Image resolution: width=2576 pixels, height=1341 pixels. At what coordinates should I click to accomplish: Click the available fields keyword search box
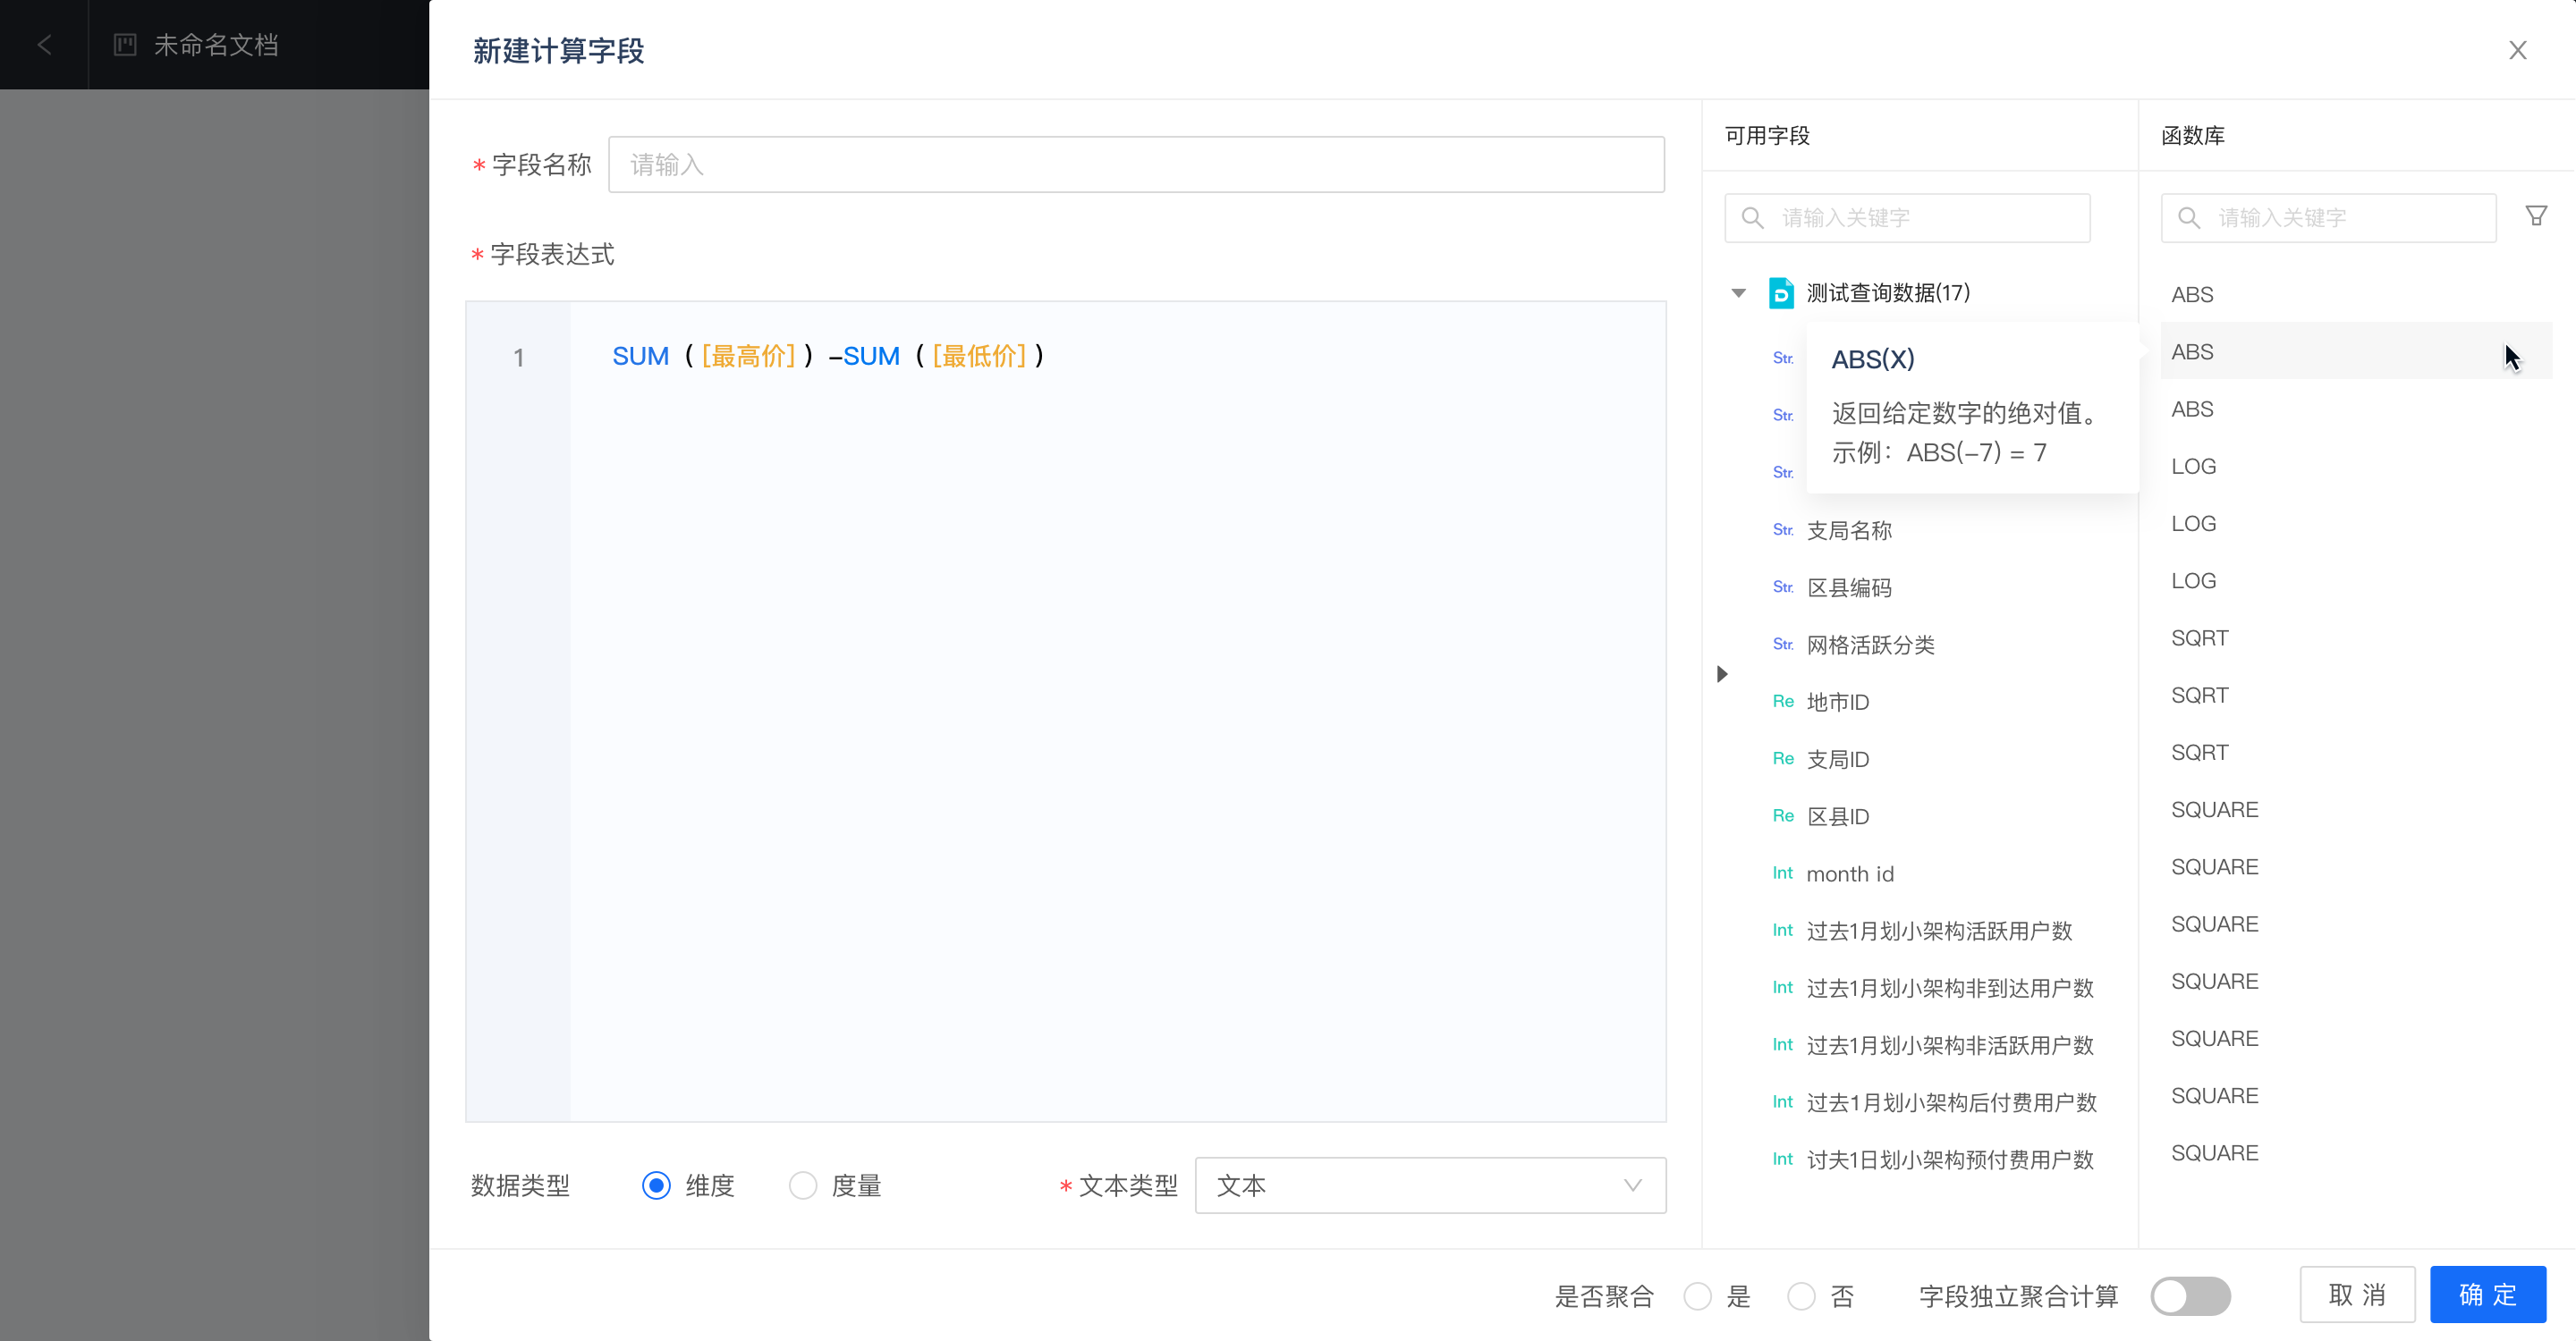click(1907, 218)
